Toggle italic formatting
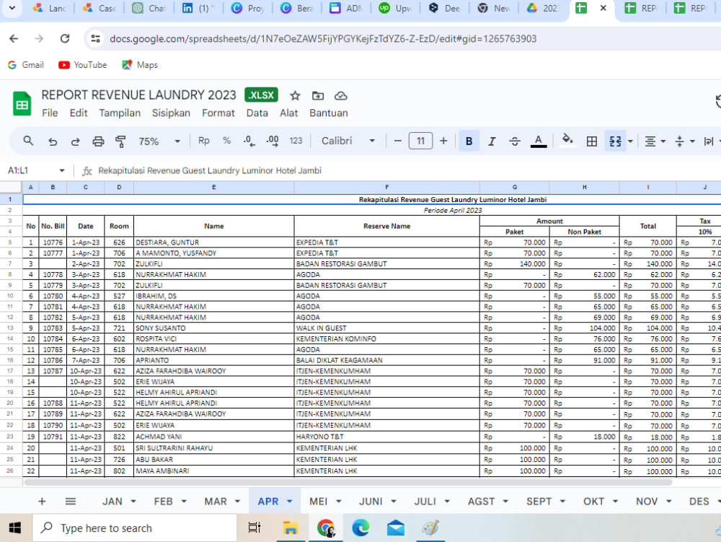 click(x=492, y=141)
